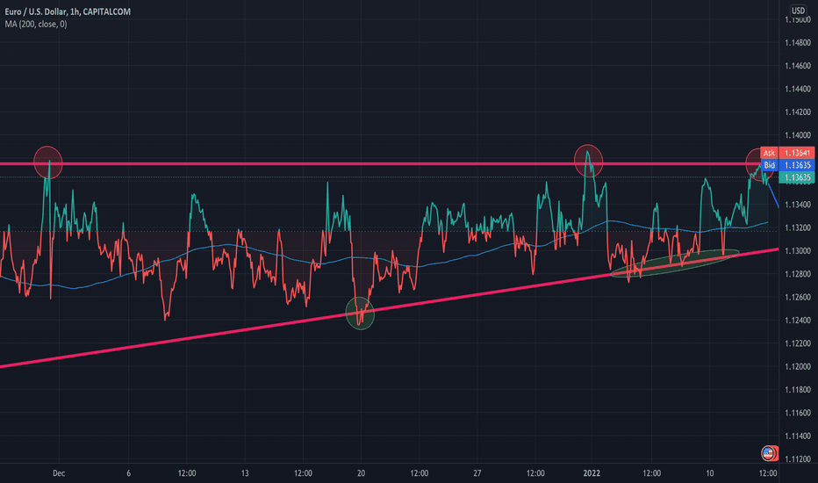Click the 1.13000 price axis label

click(x=798, y=250)
